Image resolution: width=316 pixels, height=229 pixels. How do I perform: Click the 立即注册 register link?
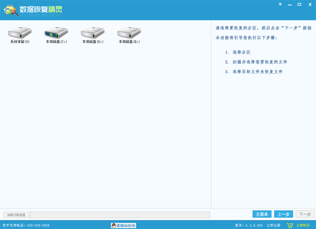[273, 225]
